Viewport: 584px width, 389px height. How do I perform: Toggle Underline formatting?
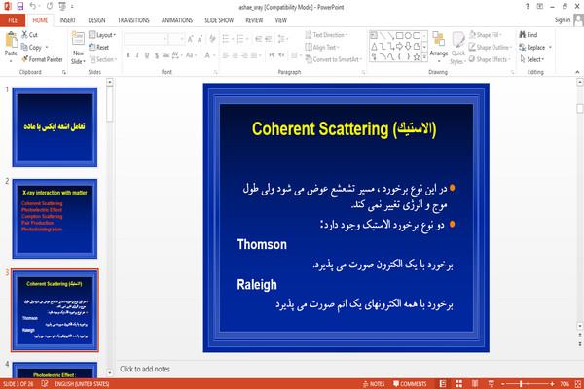pyautogui.click(x=147, y=55)
